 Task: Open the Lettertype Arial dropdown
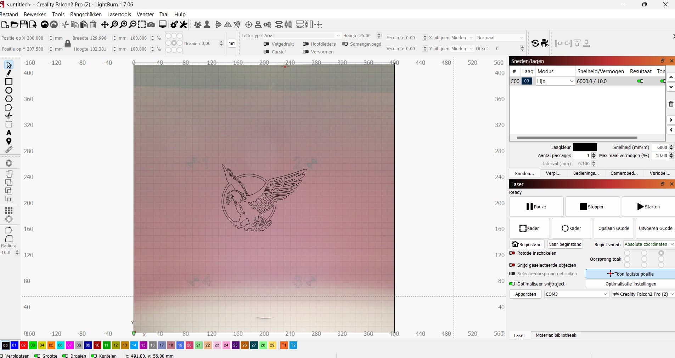[x=302, y=35]
